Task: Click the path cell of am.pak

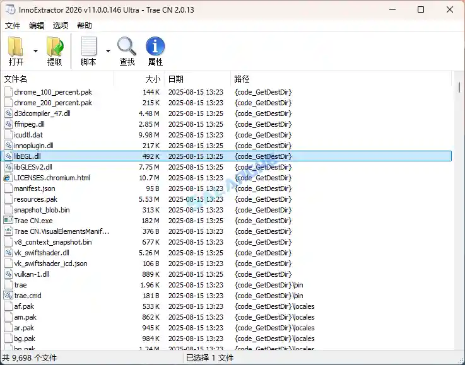Action: click(x=274, y=317)
